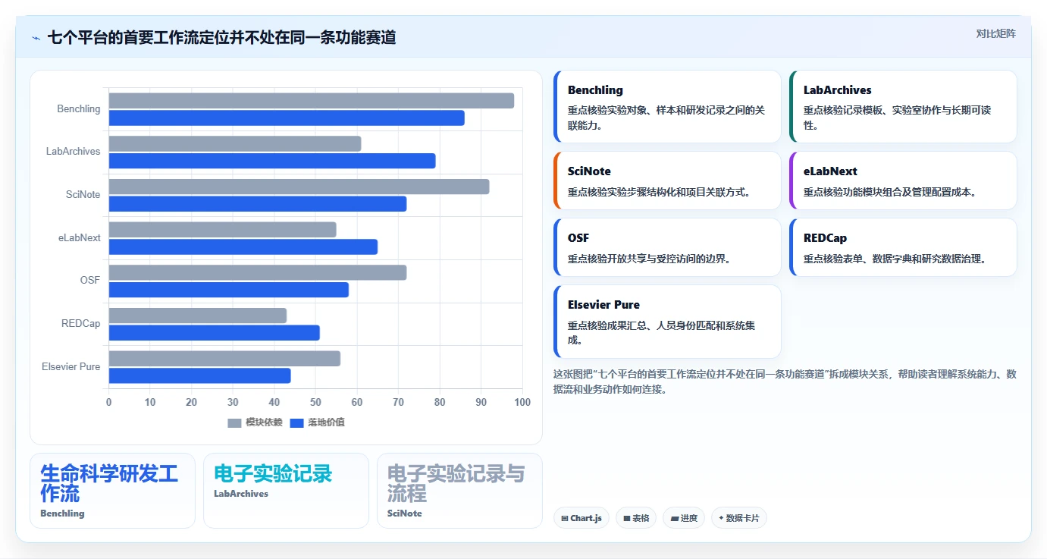Click the REDCap y-axis label
This screenshot has height=559, width=1047.
tap(81, 324)
